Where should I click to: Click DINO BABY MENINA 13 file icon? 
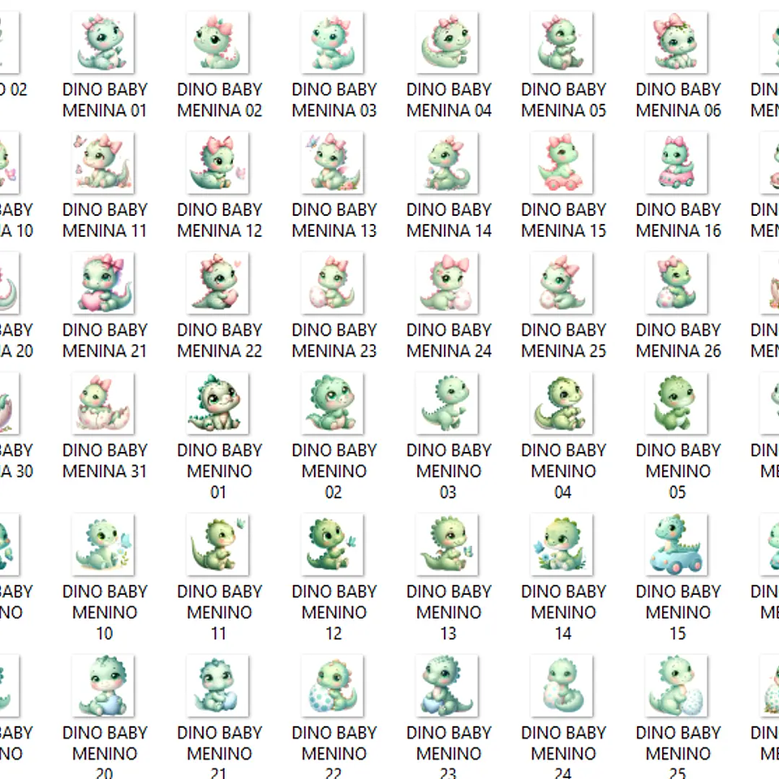(334, 163)
